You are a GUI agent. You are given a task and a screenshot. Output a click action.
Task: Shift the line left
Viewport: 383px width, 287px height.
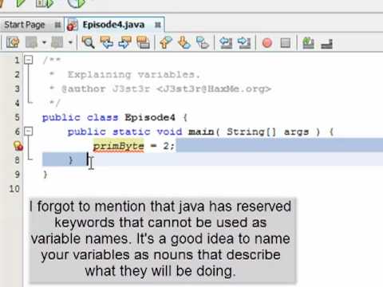pyautogui.click(x=226, y=42)
